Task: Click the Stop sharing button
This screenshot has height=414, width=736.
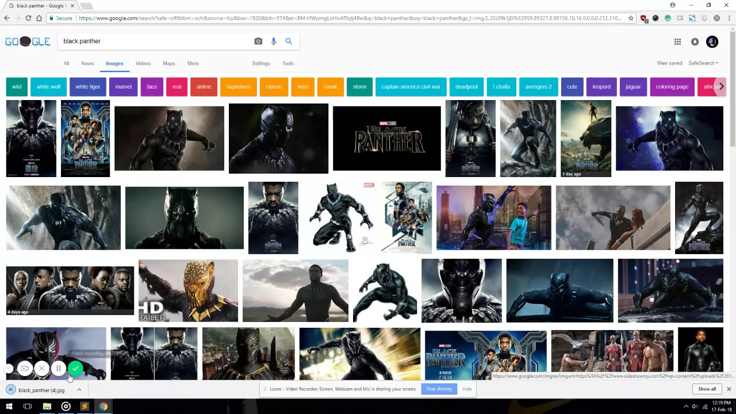Action: pyautogui.click(x=439, y=389)
